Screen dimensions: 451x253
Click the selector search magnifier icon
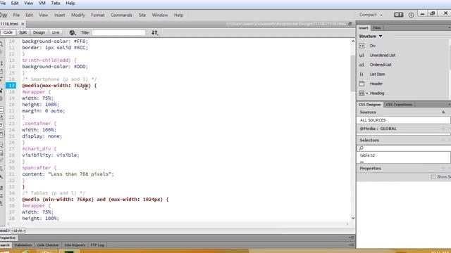point(361,148)
